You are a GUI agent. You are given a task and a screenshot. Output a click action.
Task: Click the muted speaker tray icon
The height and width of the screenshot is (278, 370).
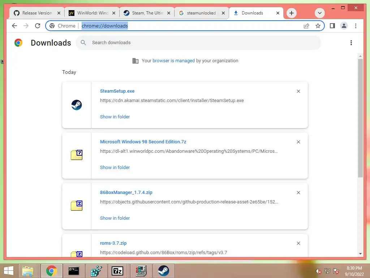(319, 271)
